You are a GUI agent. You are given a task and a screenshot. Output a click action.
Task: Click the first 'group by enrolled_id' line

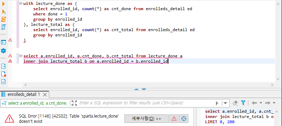[x=58, y=19]
